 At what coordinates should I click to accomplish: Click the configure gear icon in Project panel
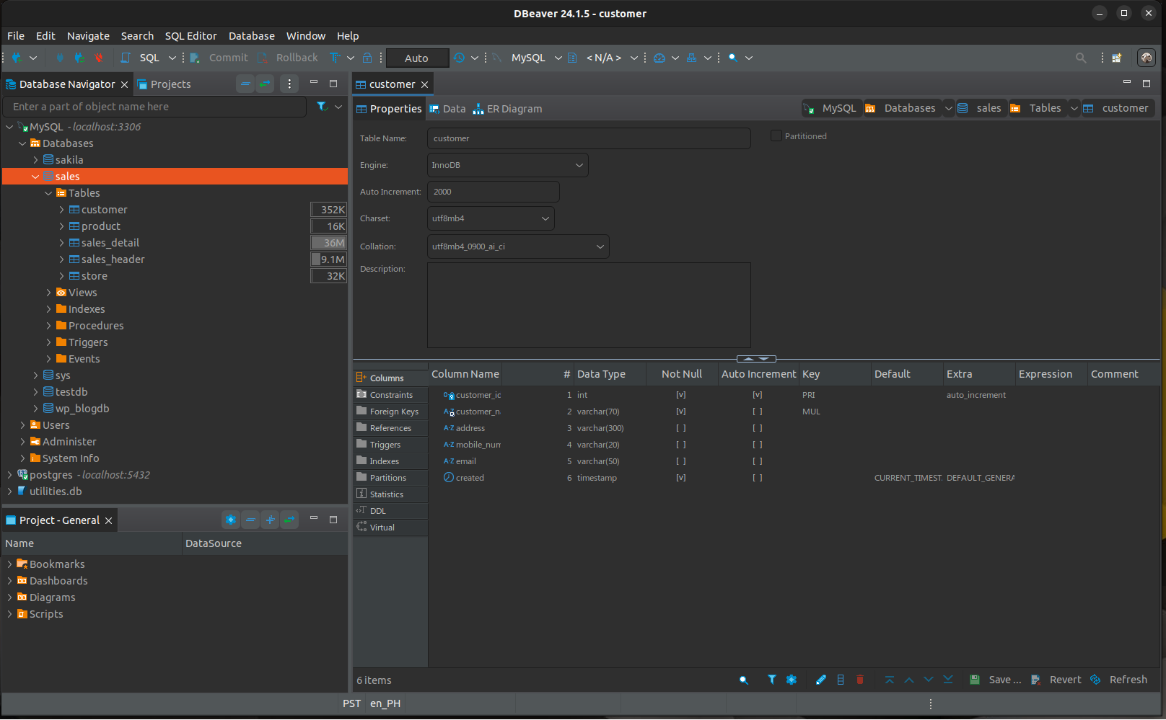coord(231,520)
